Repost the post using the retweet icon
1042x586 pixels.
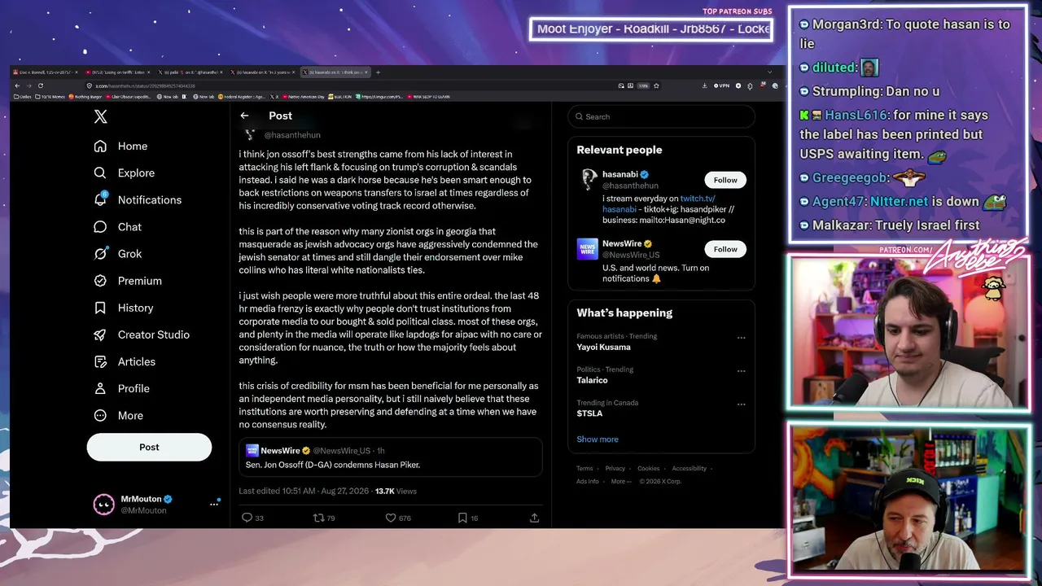[x=318, y=518]
